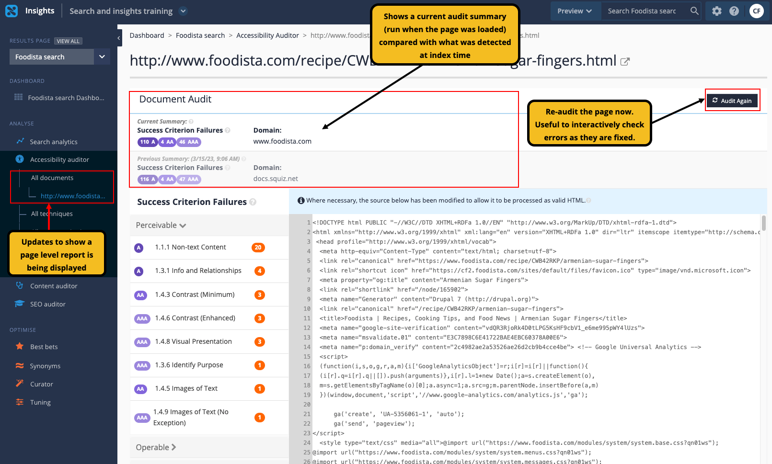The width and height of the screenshot is (772, 464).
Task: Click the Best bets star icon
Action: coord(20,346)
